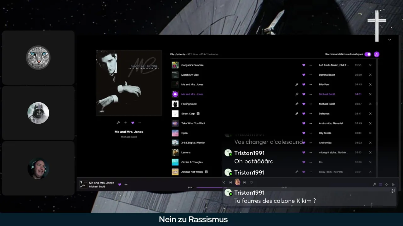Unlike Match My Vibe with its heart
403x226 pixels.
(x=304, y=75)
